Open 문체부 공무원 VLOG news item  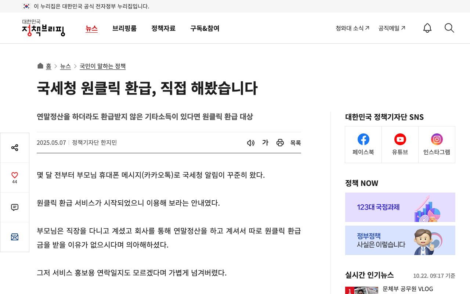click(x=408, y=289)
